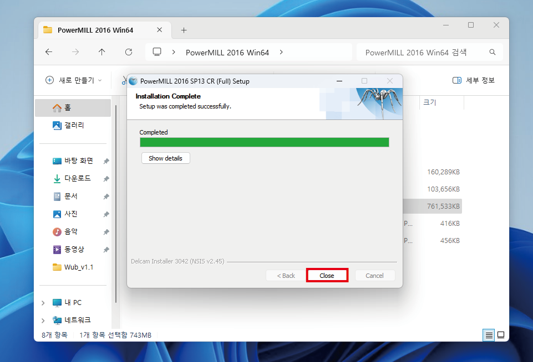The image size is (533, 362).
Task: Expand 내 PC tree node
Action: point(43,303)
